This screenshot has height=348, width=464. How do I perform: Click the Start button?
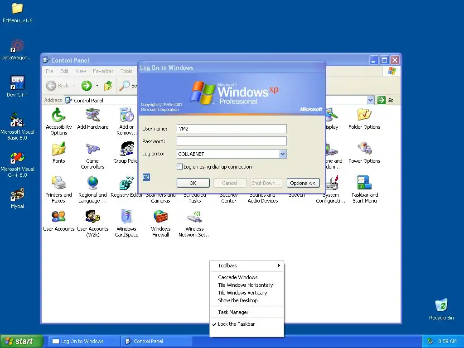point(21,341)
